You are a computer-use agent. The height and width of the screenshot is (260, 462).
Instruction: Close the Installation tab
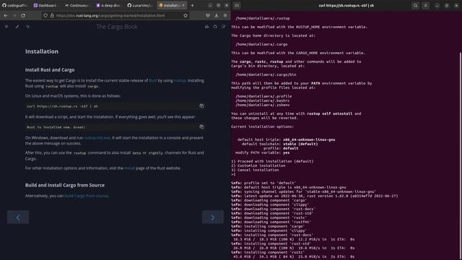pos(183,5)
